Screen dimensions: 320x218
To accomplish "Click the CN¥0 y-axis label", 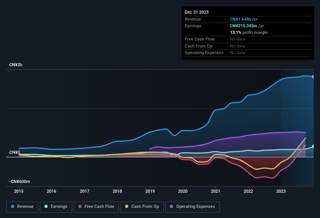I will click(x=15, y=152).
